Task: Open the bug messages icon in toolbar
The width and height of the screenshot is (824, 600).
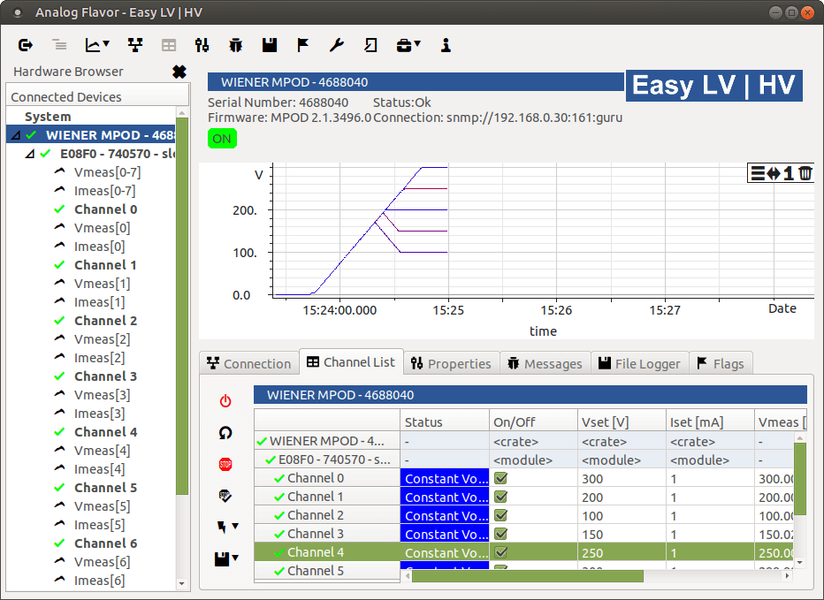Action: click(x=236, y=45)
